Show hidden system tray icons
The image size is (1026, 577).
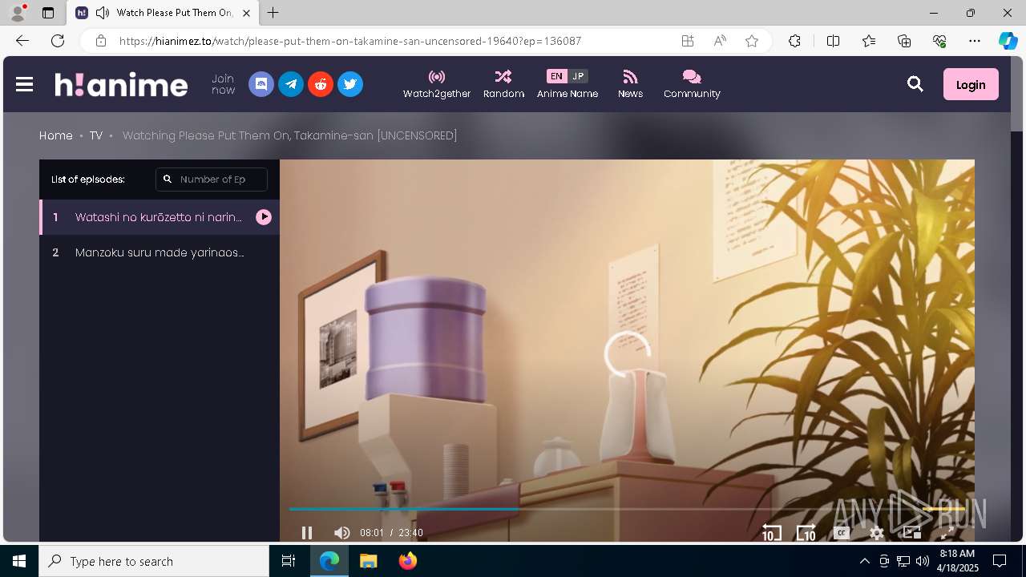point(864,561)
